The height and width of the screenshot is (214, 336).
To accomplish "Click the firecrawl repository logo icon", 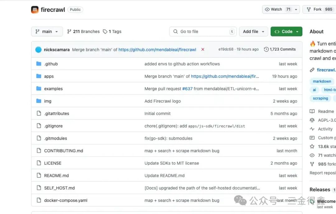I will click(x=35, y=10).
